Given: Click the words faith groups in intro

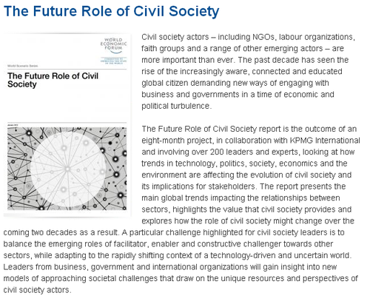Looking at the screenshot, I should (163, 49).
